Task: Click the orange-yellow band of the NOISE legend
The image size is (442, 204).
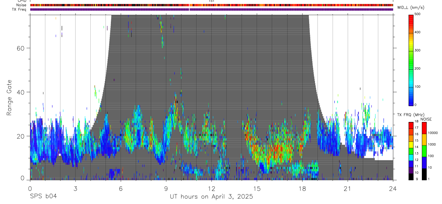Action: (424, 140)
